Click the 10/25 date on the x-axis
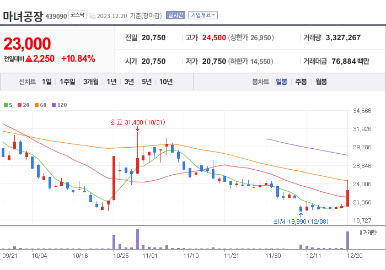This screenshot has height=270, width=386. (121, 256)
